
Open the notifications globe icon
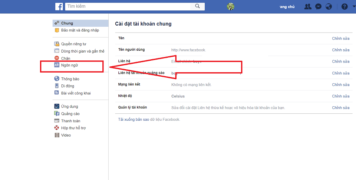point(329,7)
